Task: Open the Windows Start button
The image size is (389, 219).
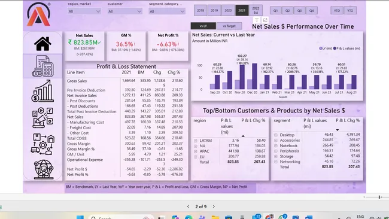Action: [x=80, y=218]
